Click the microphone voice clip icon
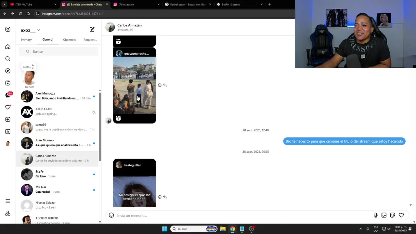The height and width of the screenshot is (234, 416). click(376, 215)
